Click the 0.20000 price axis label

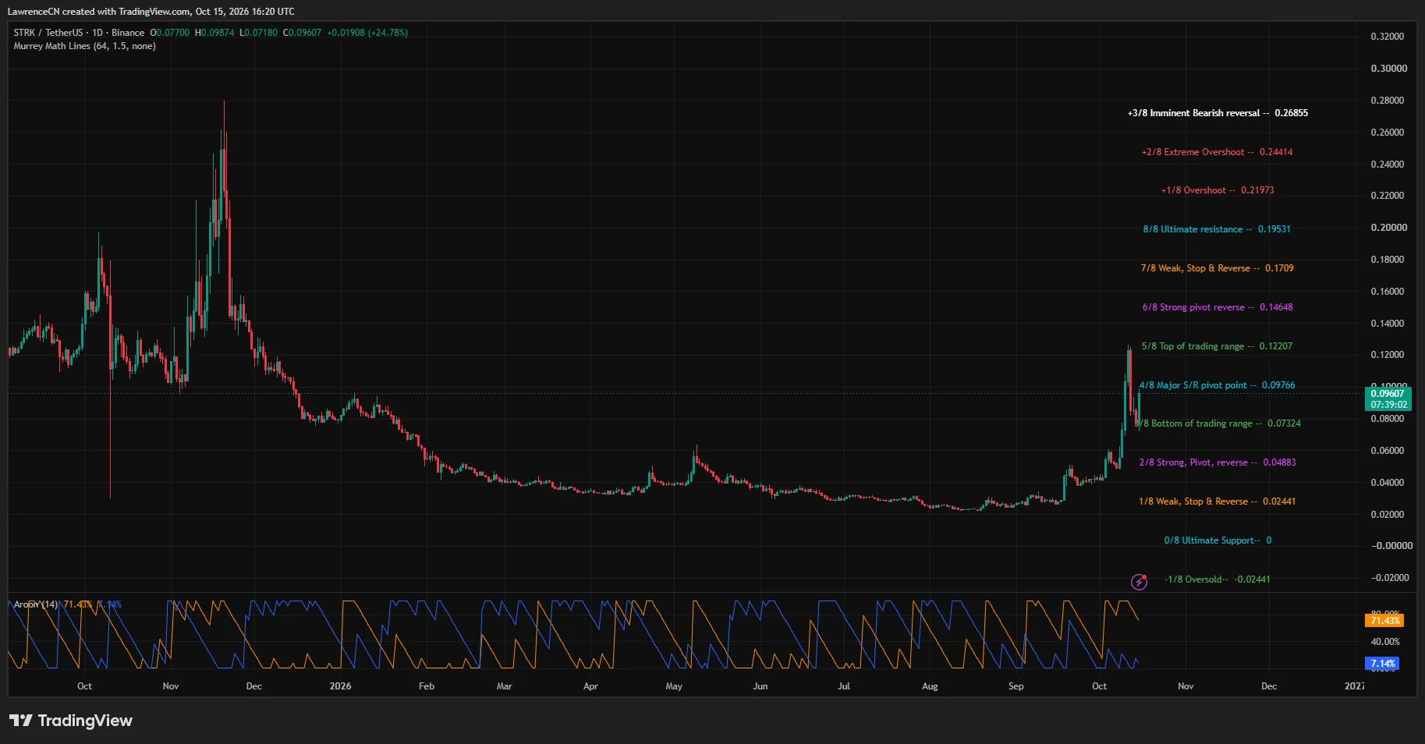1388,228
